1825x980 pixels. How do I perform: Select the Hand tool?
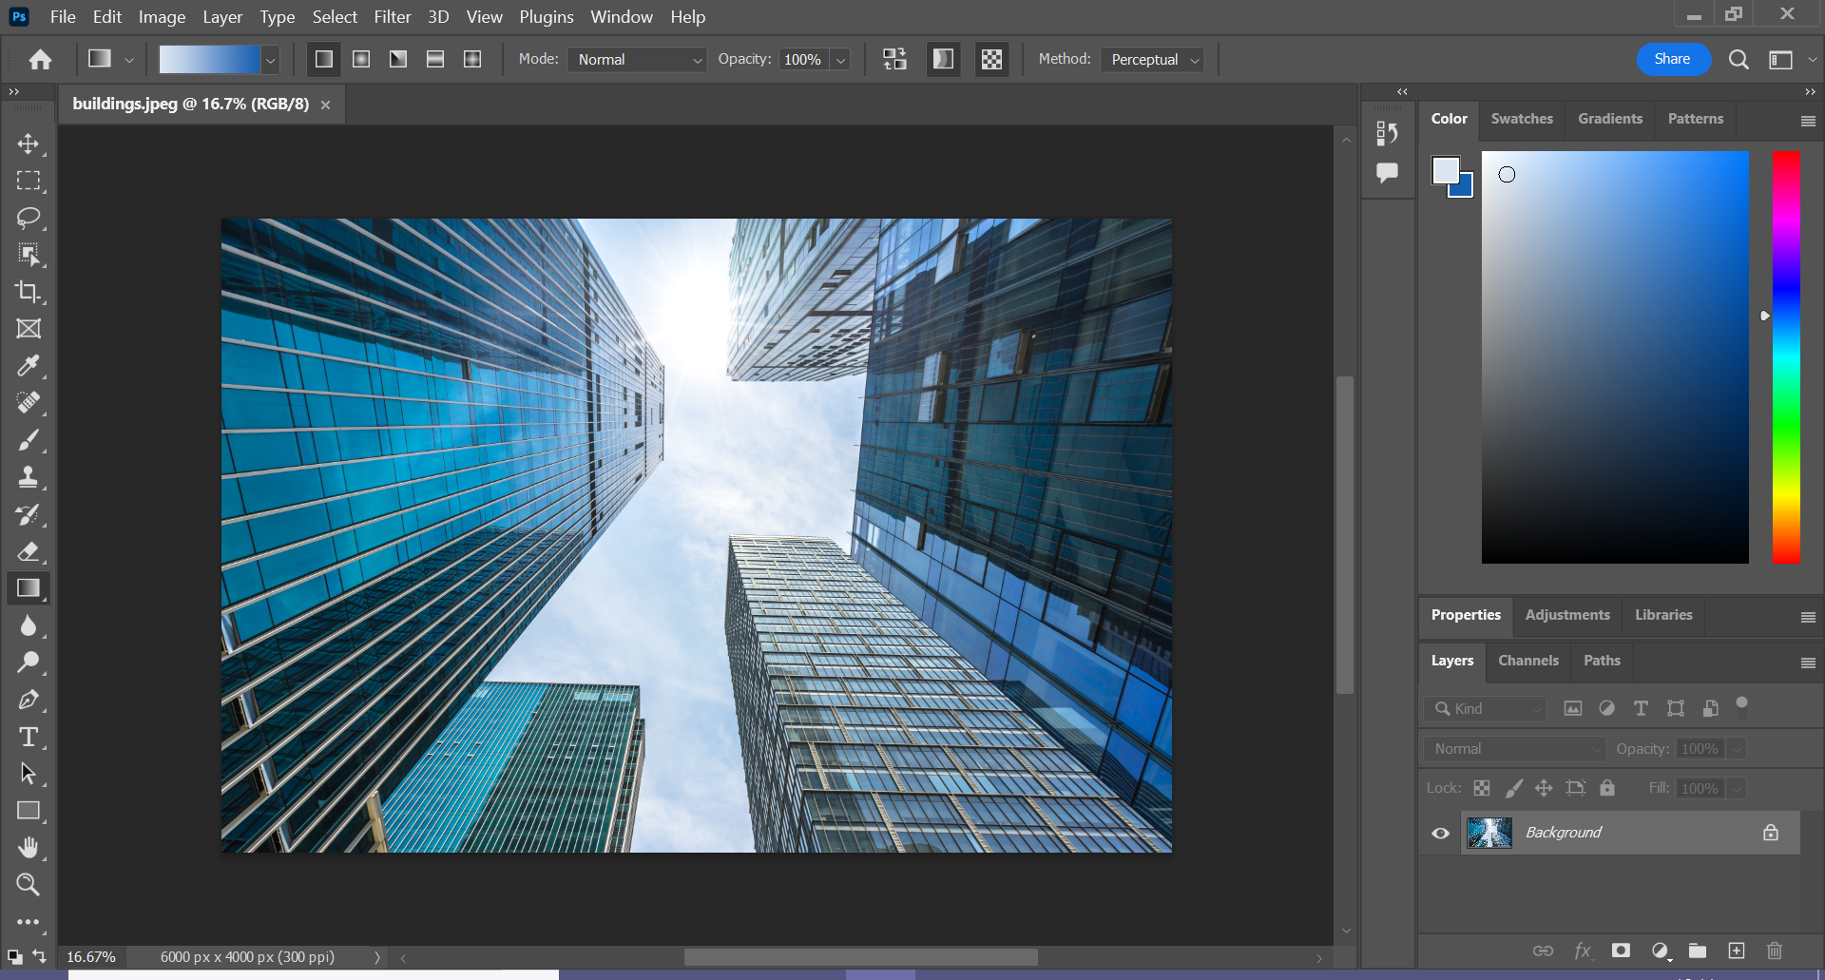click(x=29, y=848)
